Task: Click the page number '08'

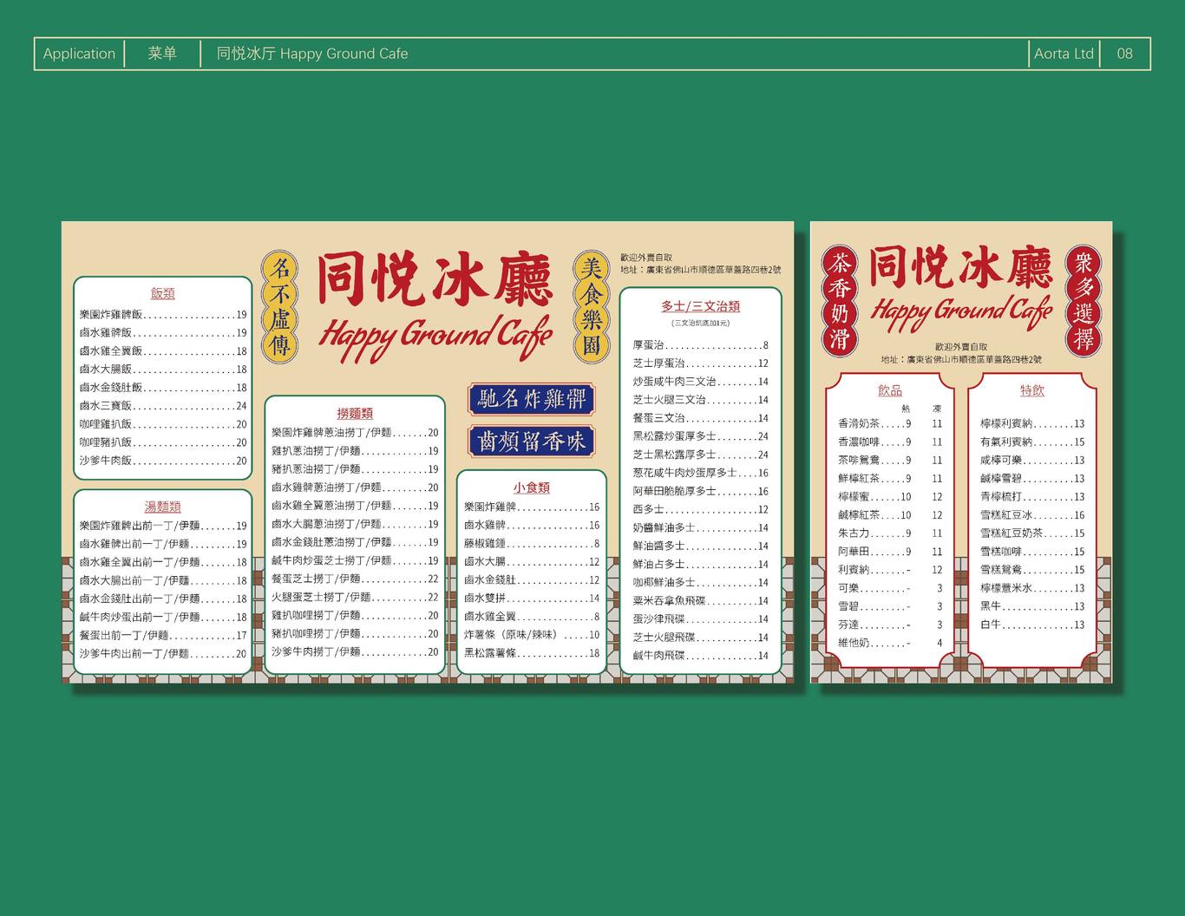Action: coord(1124,54)
